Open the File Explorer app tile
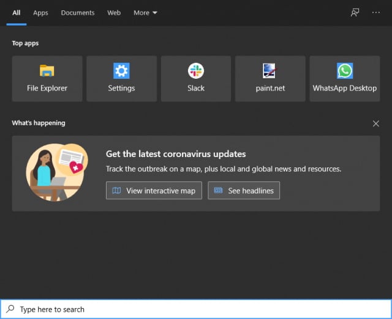Screen dimensions: 392x319 (x=47, y=79)
